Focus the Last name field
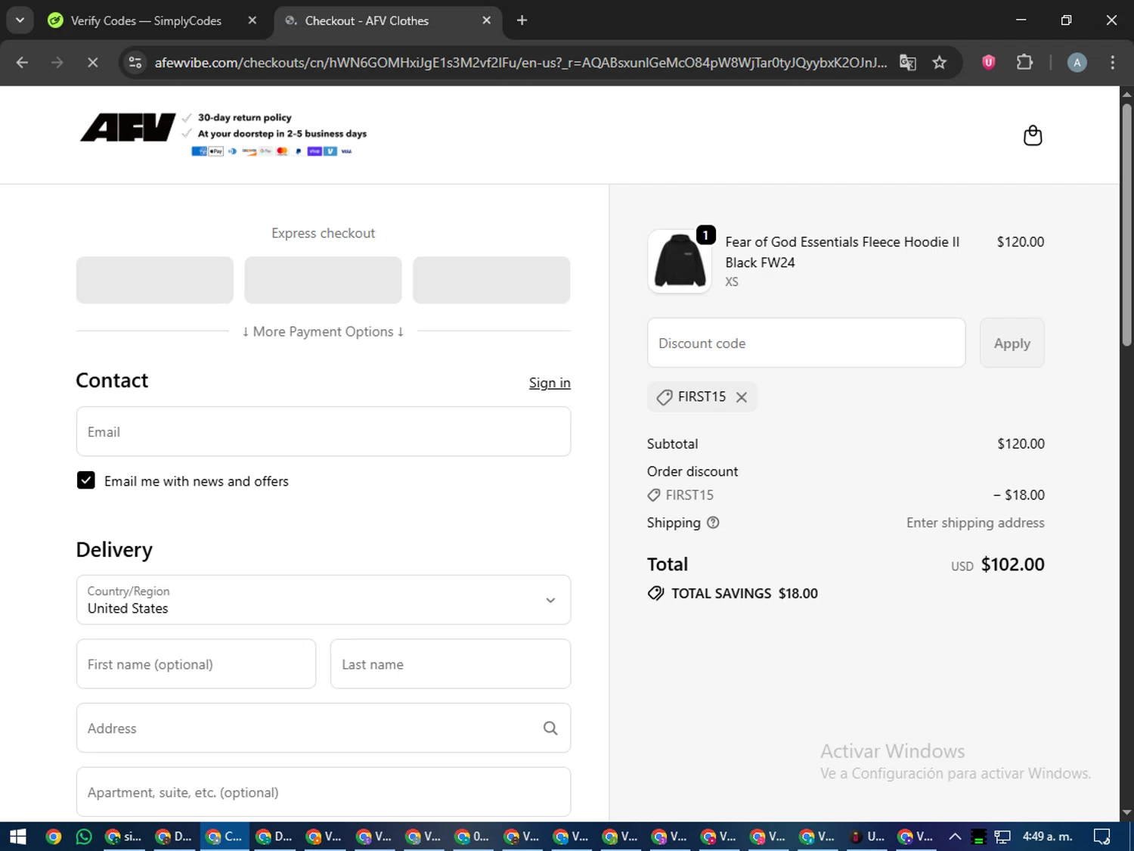This screenshot has height=851, width=1134. [x=451, y=664]
